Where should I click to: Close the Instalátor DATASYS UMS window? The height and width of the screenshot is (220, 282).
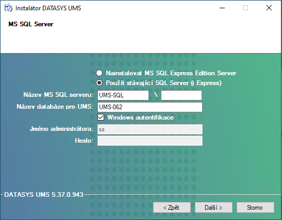[x=269, y=8]
